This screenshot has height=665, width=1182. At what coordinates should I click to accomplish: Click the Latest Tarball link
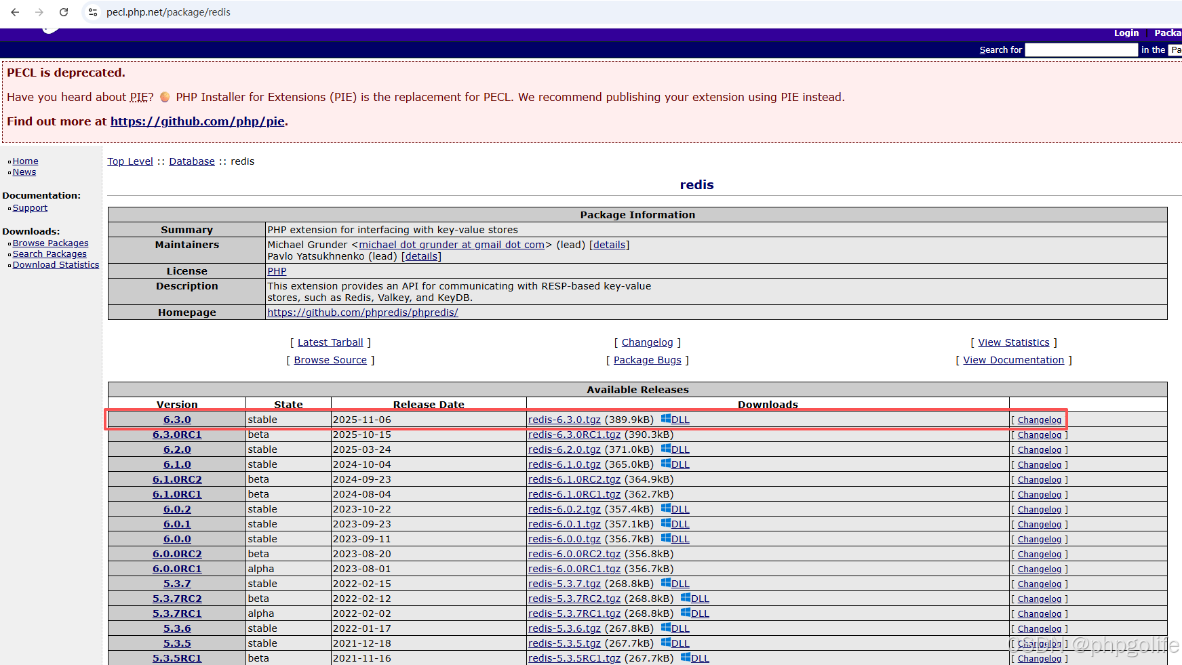pyautogui.click(x=330, y=342)
